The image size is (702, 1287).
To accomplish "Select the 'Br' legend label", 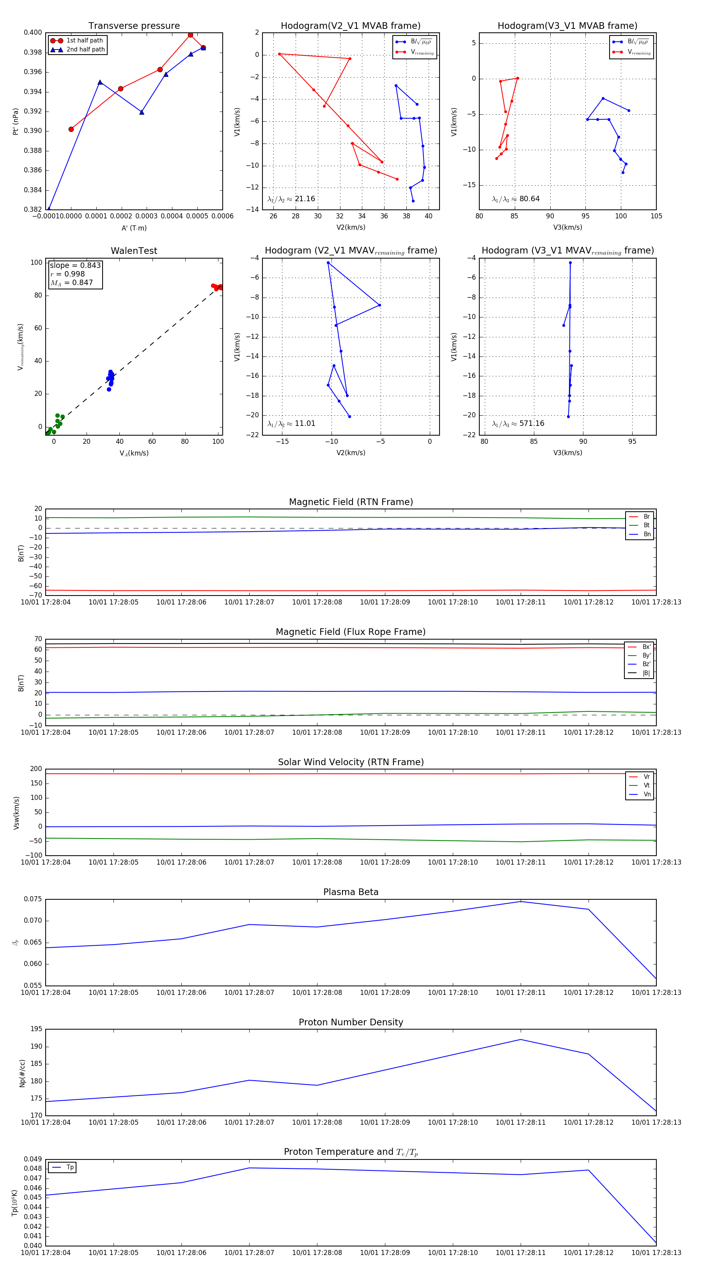I will click(647, 517).
